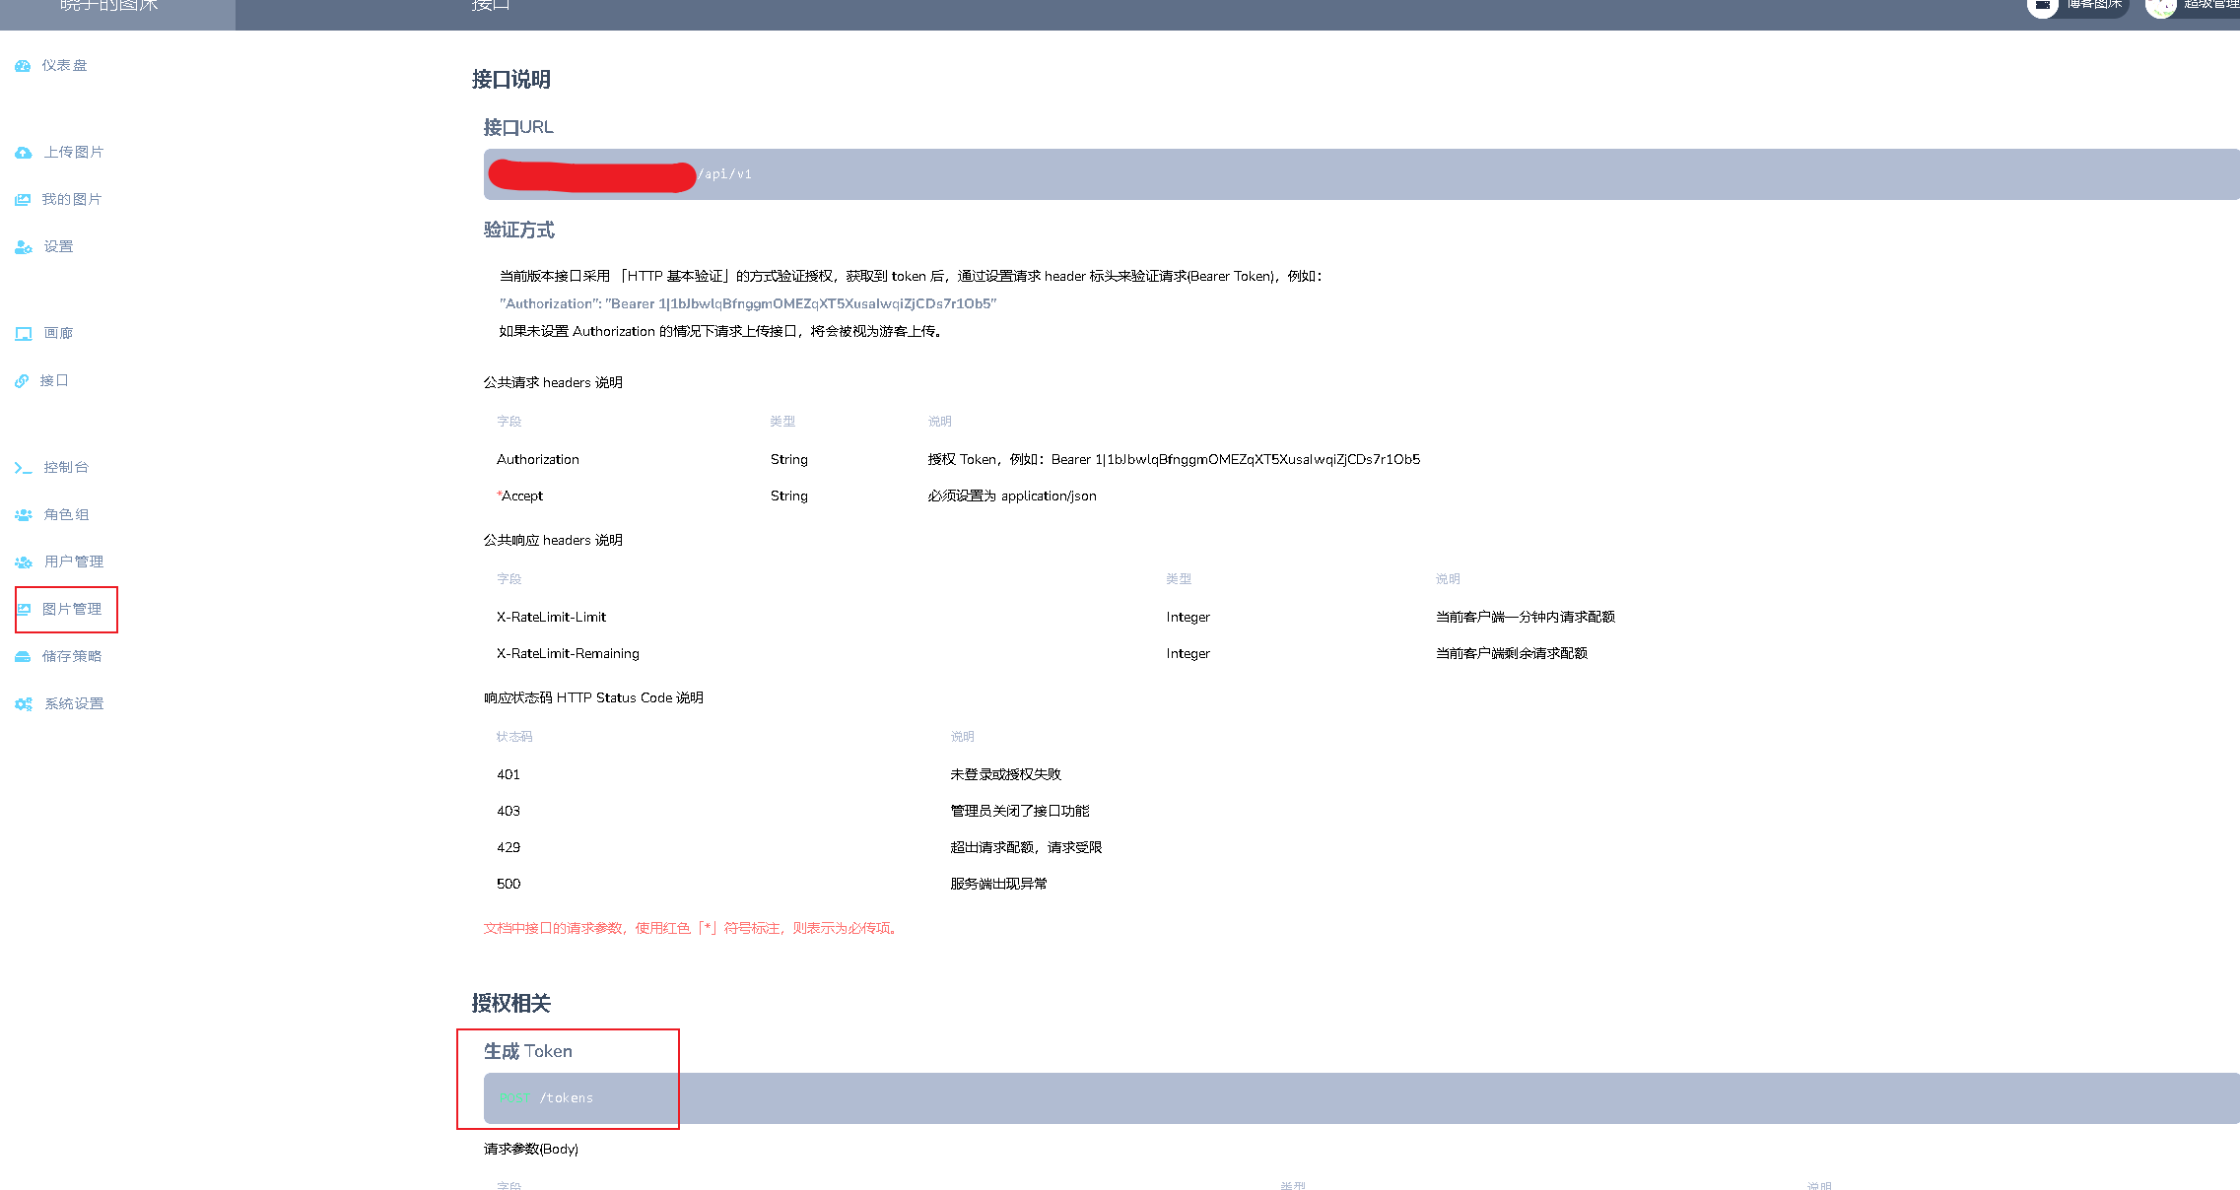Select the 仪表盘 dashboard gauge icon
Image resolution: width=2240 pixels, height=1190 pixels.
point(23,65)
